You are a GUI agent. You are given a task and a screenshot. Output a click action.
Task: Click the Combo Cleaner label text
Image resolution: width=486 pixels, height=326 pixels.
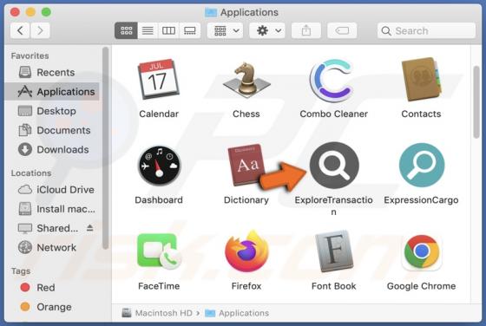pyautogui.click(x=334, y=114)
